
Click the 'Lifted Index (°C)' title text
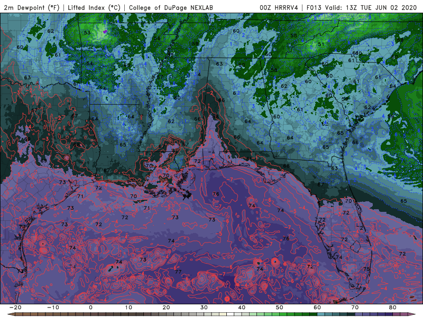(94, 7)
